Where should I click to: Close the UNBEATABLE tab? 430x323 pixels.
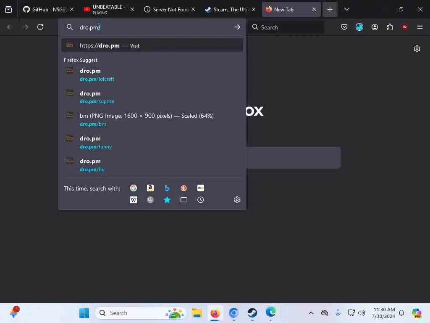pos(132,9)
